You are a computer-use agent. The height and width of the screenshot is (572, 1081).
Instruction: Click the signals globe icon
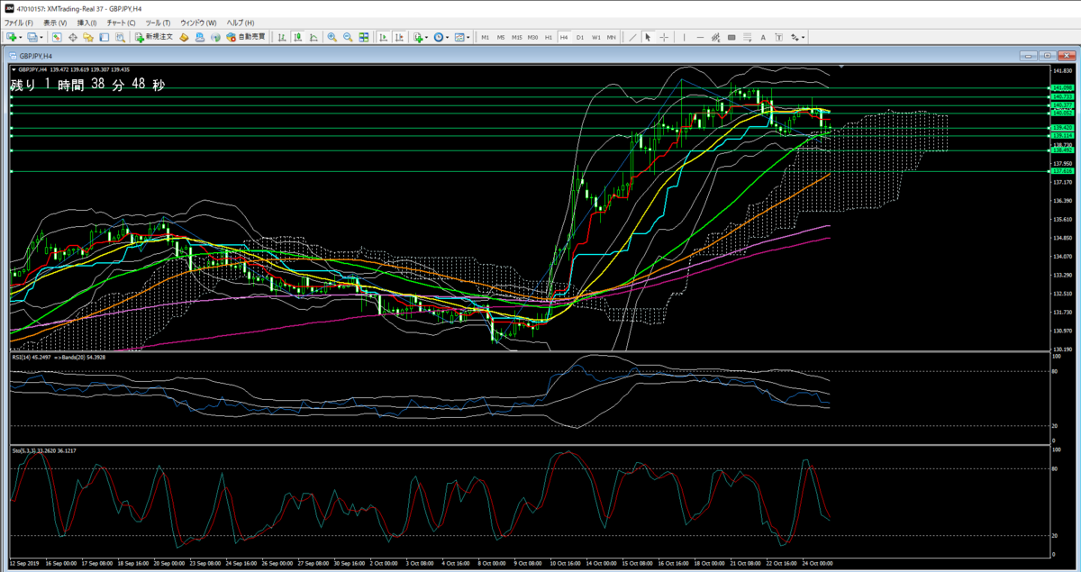(x=215, y=37)
